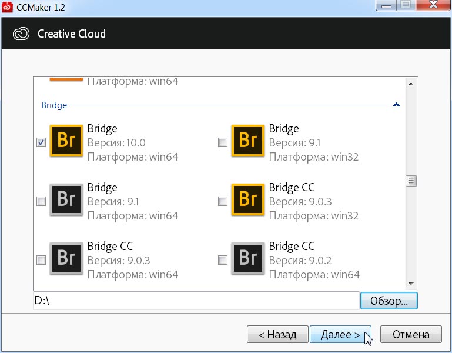
Task: Collapse the Bridge section chevron
Action: [x=396, y=105]
